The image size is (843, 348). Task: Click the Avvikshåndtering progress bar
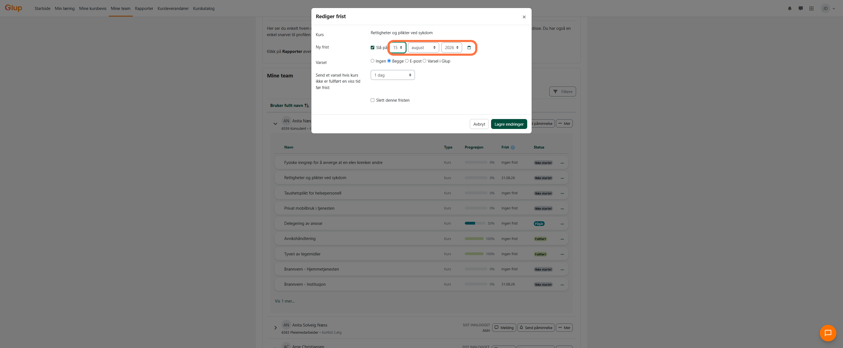(x=474, y=239)
